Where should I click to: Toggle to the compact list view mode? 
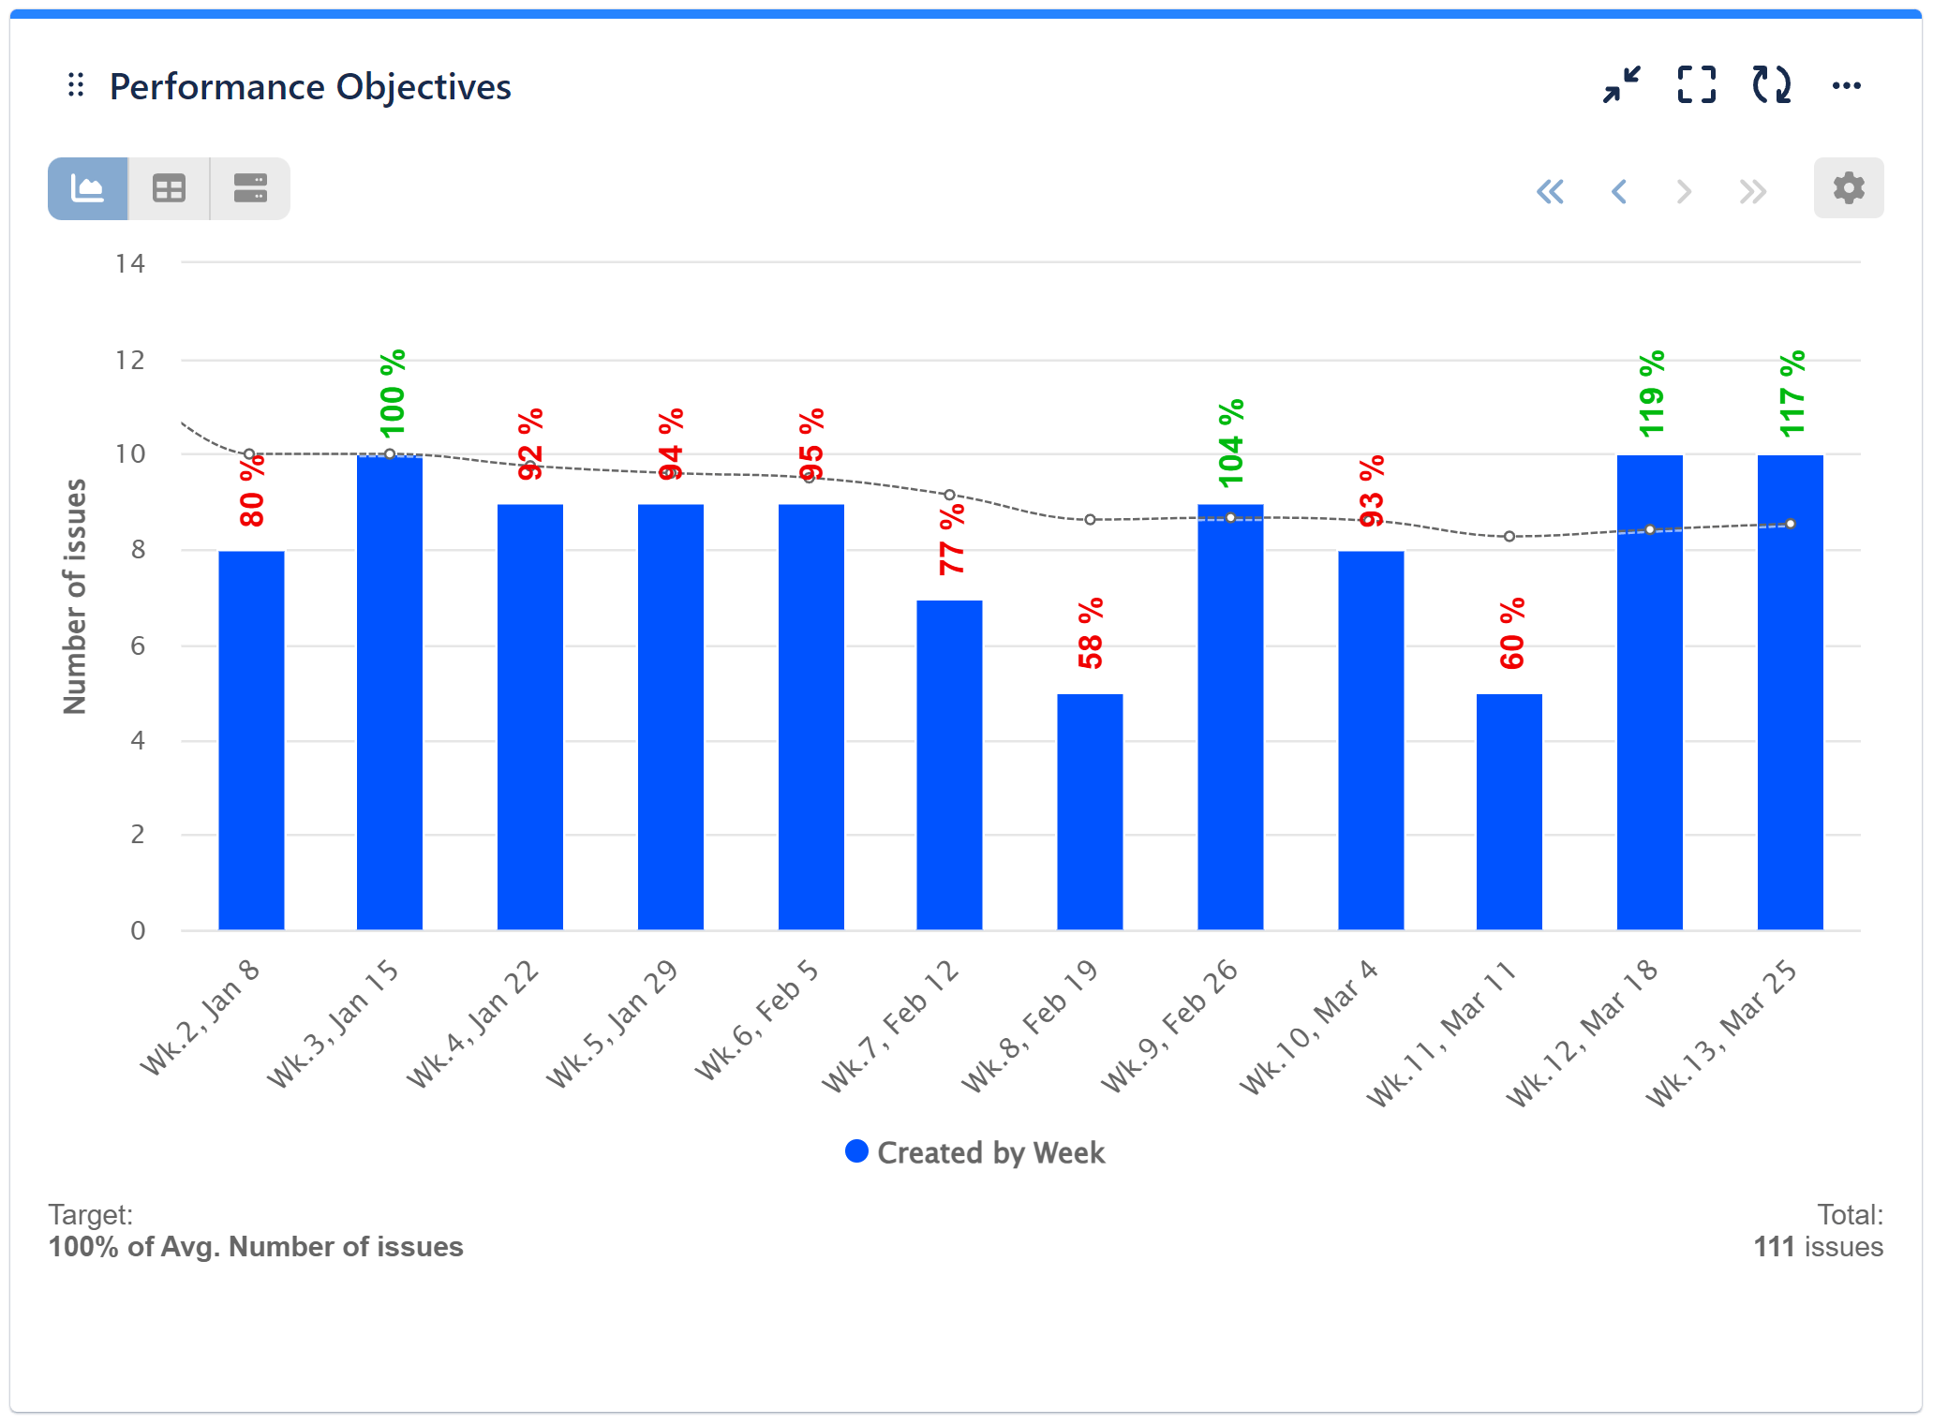point(249,187)
